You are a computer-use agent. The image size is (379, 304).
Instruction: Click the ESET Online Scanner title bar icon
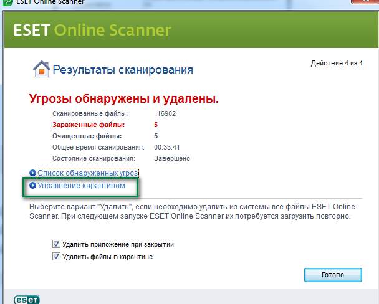(7, 2)
